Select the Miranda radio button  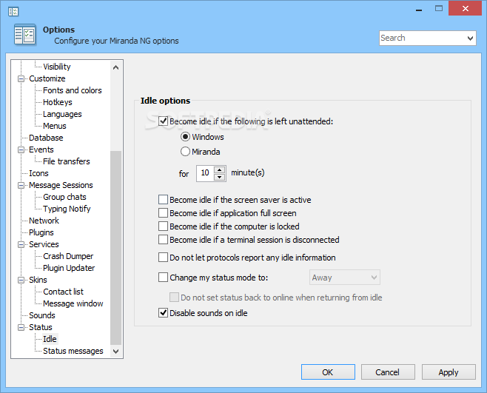(185, 151)
